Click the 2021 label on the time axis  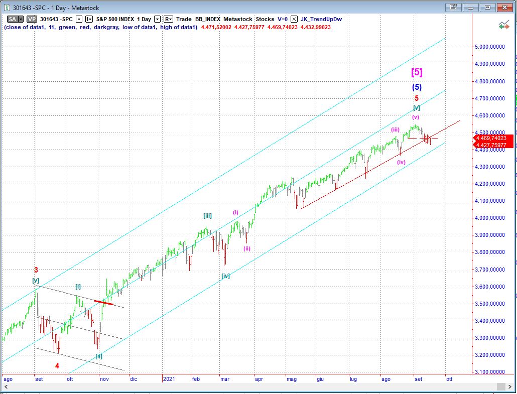click(169, 379)
